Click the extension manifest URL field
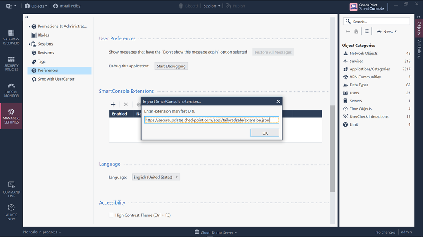 pyautogui.click(x=212, y=120)
